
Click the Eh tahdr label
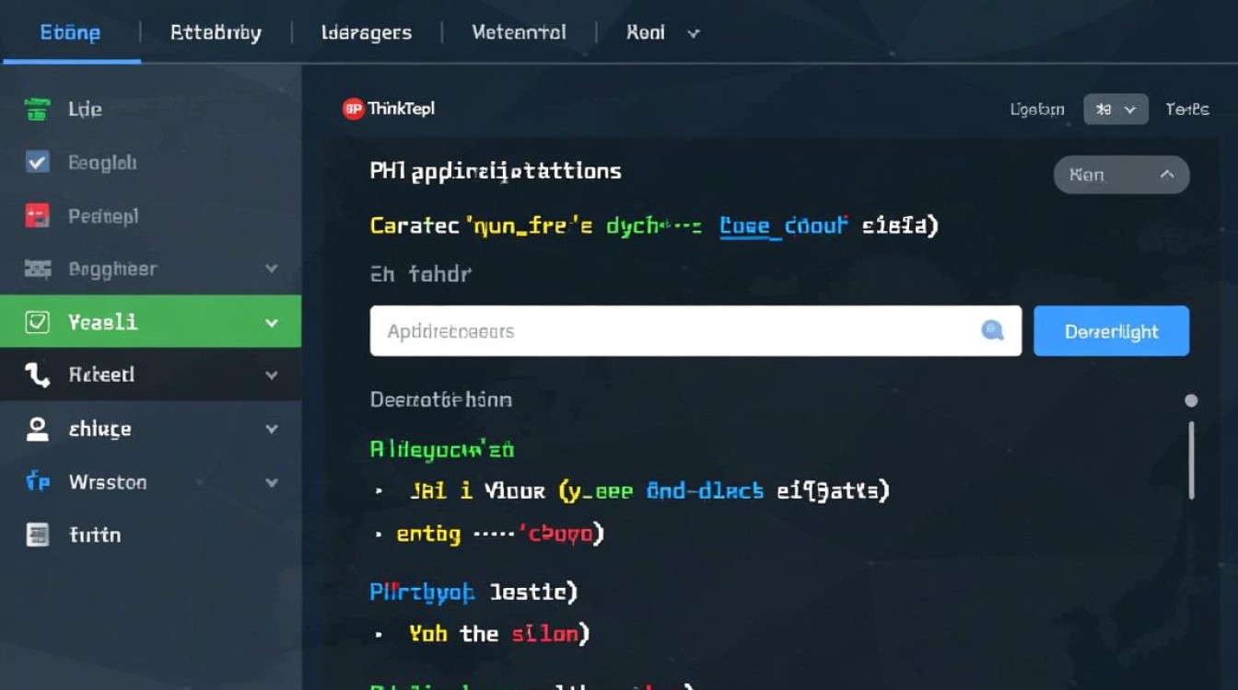[421, 273]
